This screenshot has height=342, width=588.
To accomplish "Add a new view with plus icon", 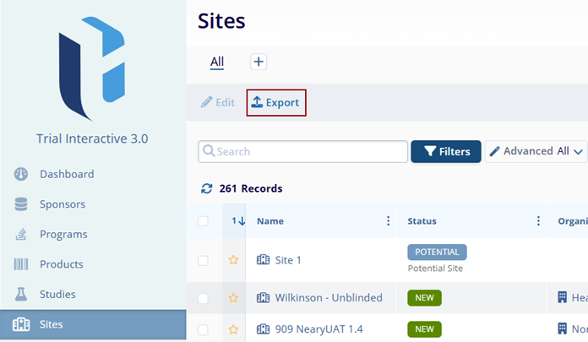I will click(x=259, y=62).
